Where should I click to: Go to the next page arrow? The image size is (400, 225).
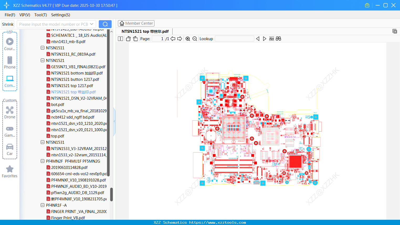180,39
